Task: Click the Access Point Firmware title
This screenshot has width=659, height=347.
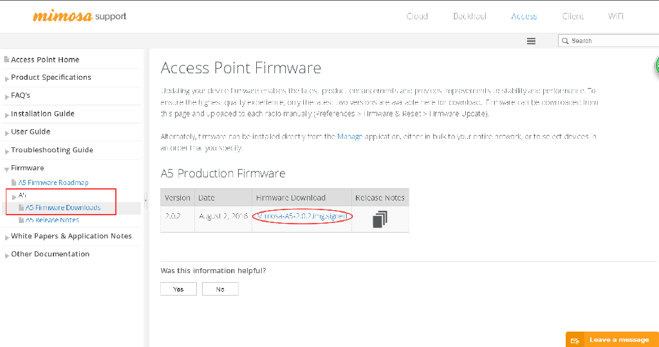Action: [x=241, y=67]
